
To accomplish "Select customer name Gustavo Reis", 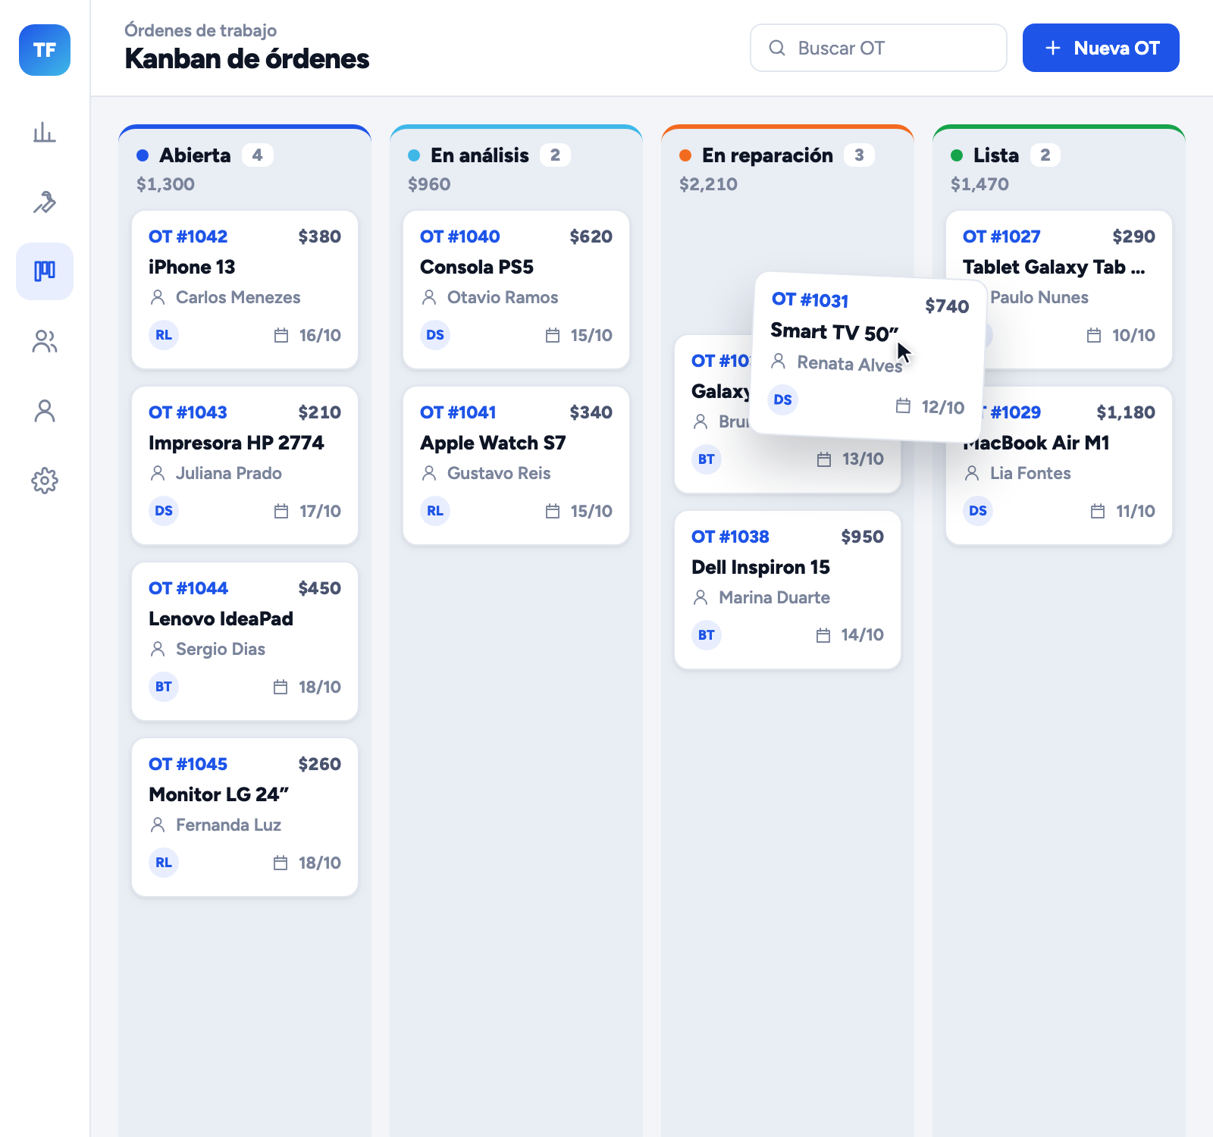I will coord(499,473).
